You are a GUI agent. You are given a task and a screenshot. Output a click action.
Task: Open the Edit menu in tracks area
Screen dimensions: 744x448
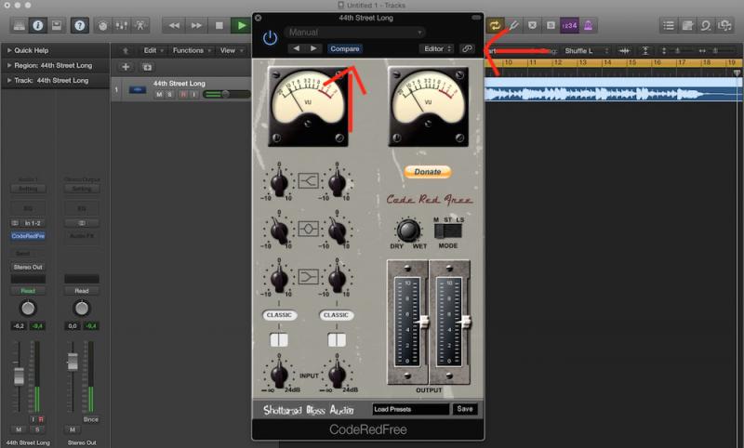153,50
